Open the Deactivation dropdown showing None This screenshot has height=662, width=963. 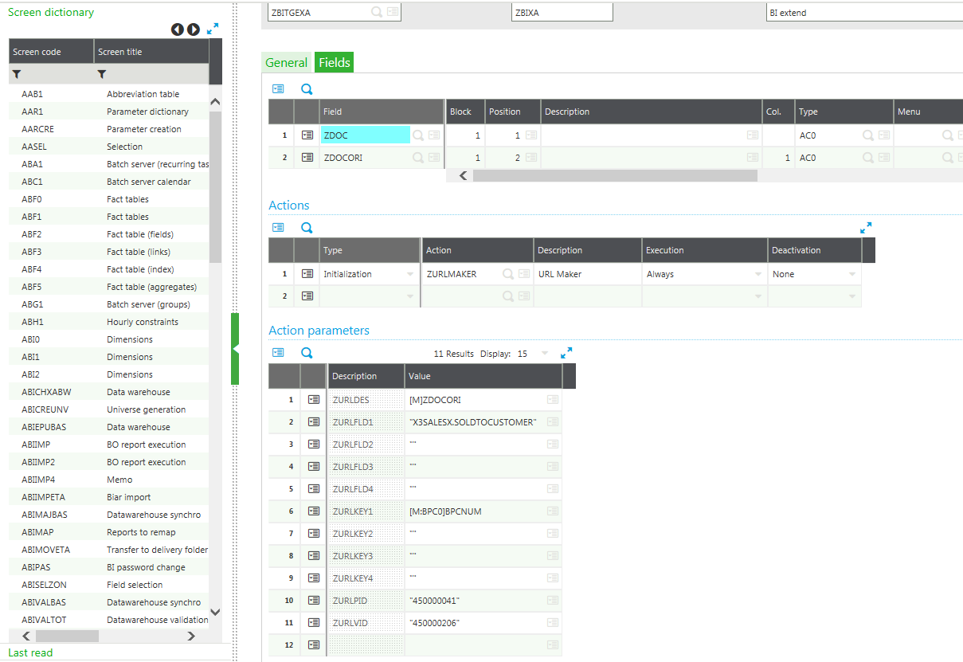pos(851,274)
